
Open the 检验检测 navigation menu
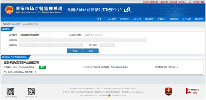174,19
